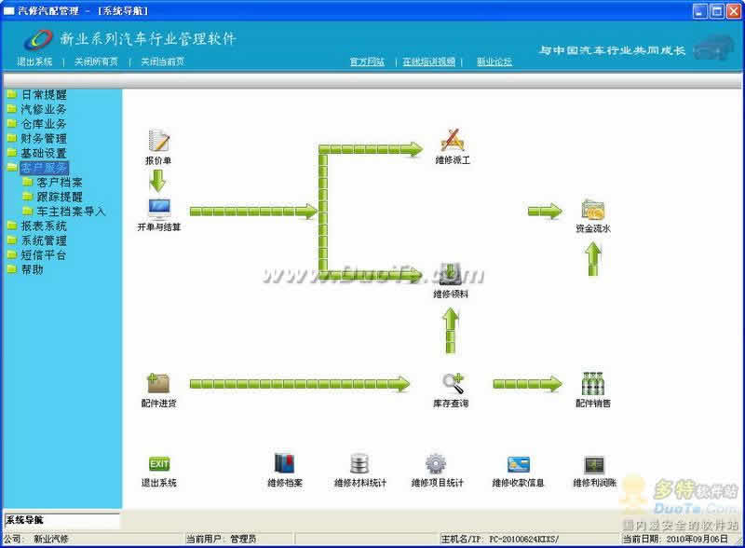Screen dimensions: 745x548
Task: Click the 配件销售 parts sales icon
Action: [x=593, y=383]
